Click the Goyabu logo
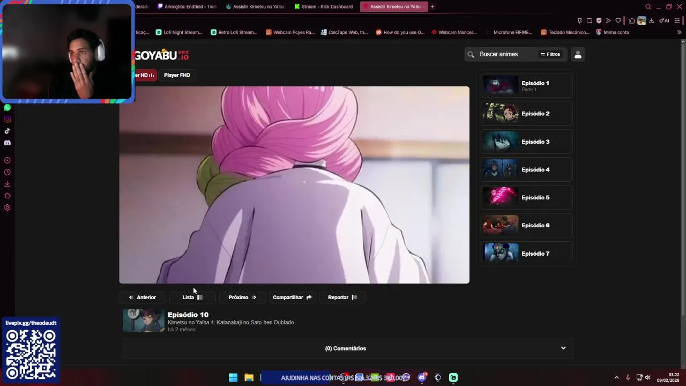 tap(161, 55)
